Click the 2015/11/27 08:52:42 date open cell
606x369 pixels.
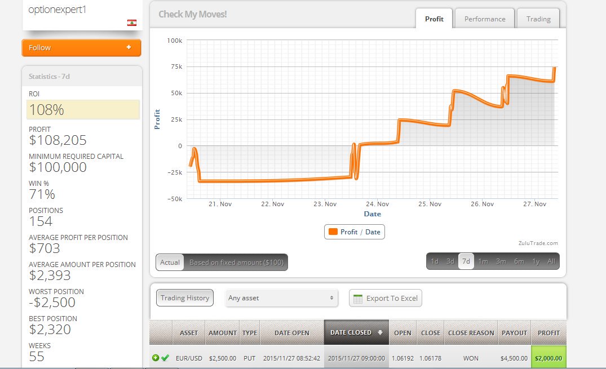(292, 358)
